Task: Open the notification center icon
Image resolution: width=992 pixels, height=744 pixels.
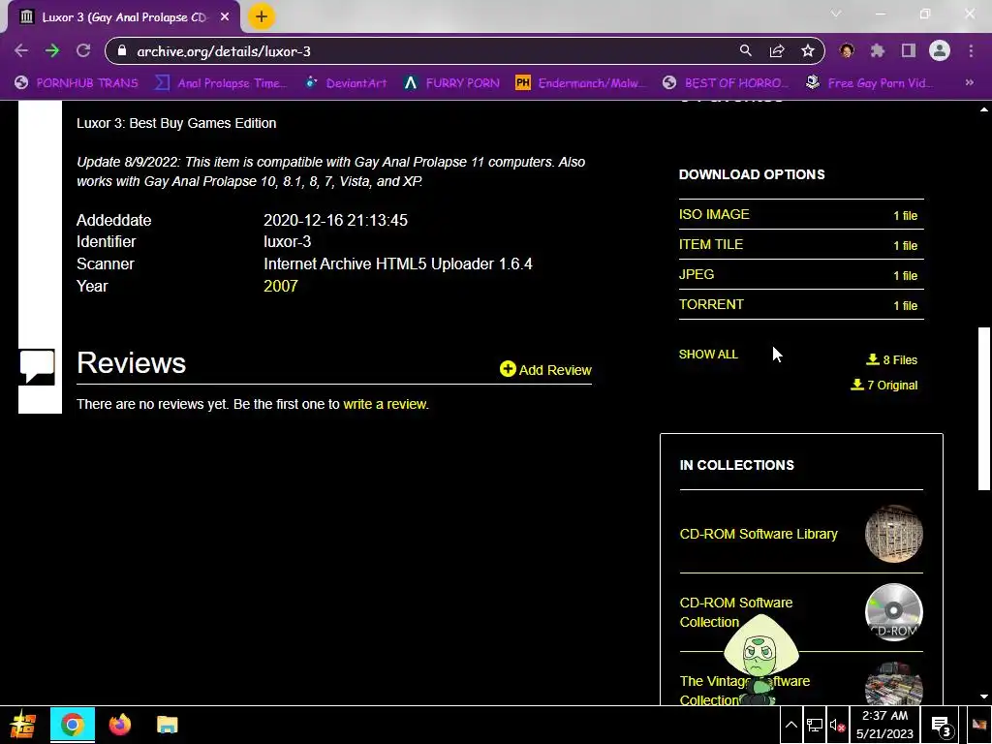Action: click(x=942, y=727)
